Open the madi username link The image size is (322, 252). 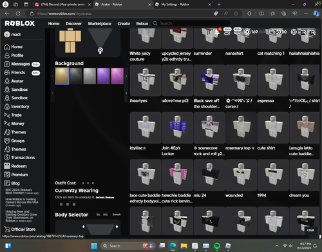pyautogui.click(x=13, y=34)
